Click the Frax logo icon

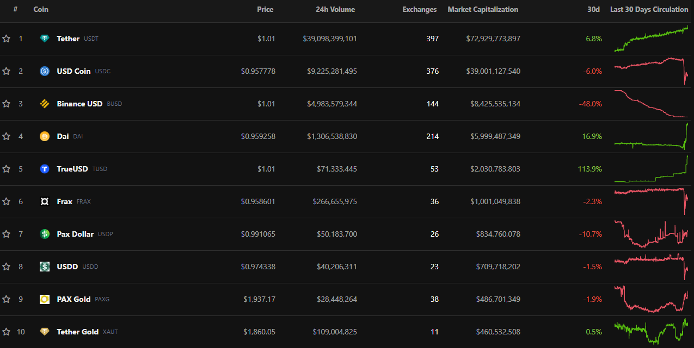click(45, 201)
